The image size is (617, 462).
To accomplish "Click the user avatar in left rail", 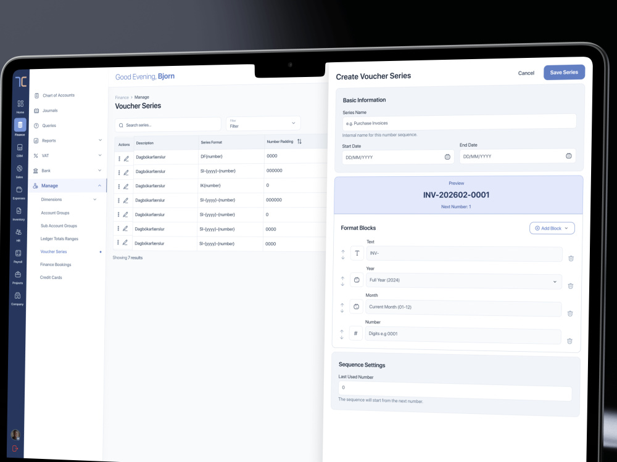I will coord(15,434).
